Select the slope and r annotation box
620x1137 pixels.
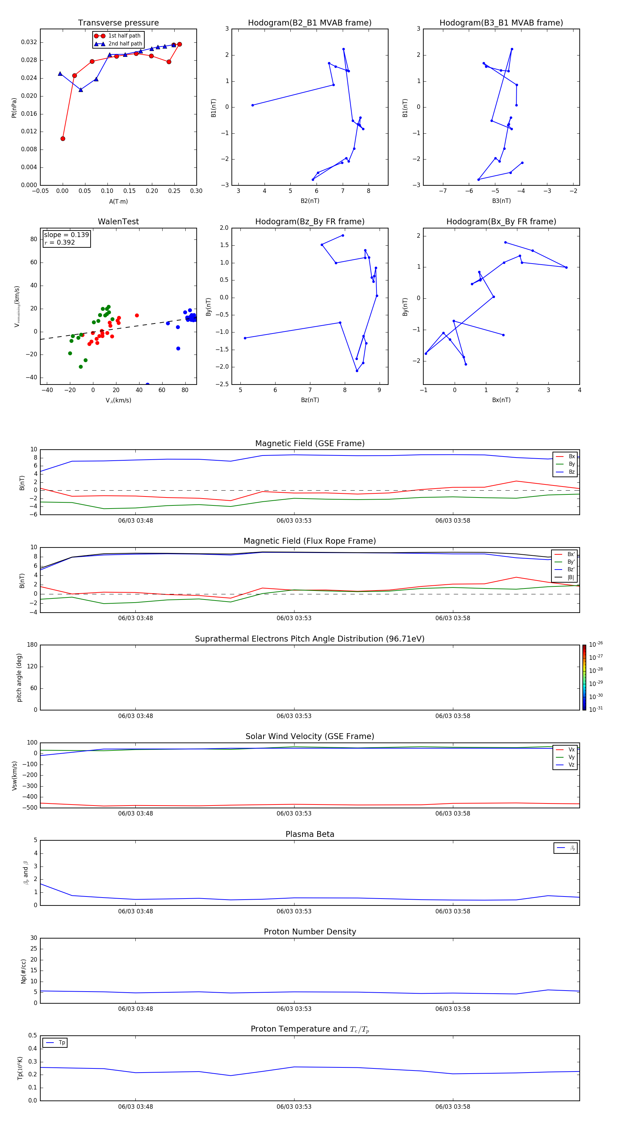coord(66,239)
